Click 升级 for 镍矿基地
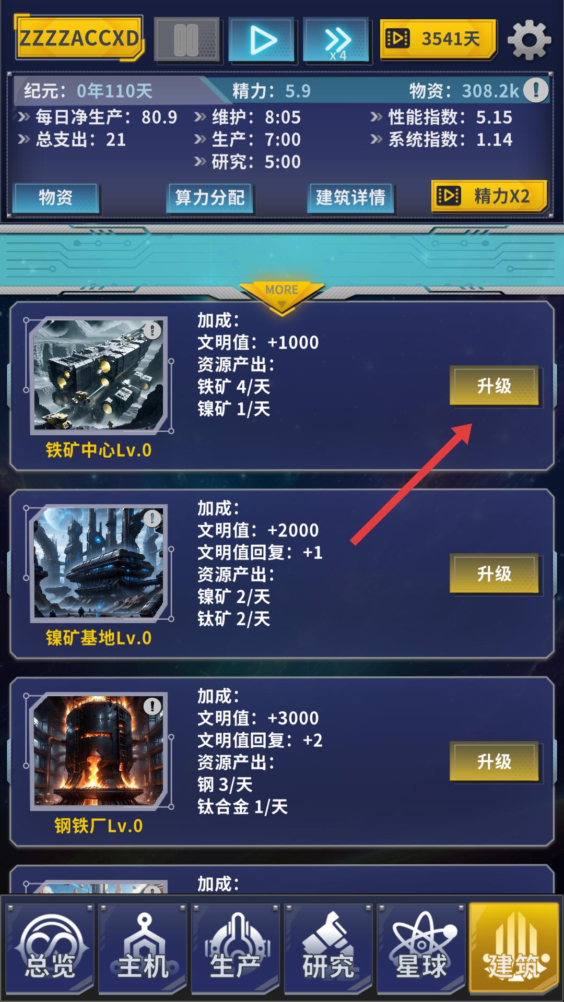The width and height of the screenshot is (564, 1002). coord(494,574)
